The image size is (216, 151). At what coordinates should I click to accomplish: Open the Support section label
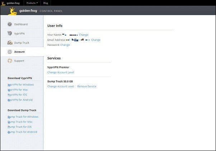coord(19,61)
